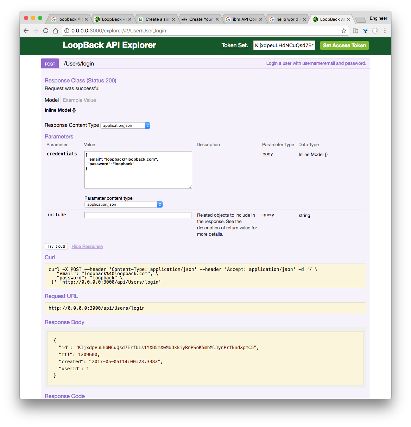Click the circular gray extension icon
The image size is (411, 427).
(x=375, y=31)
